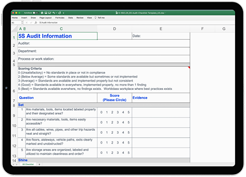This screenshot has width=246, height=177.
Task: Click the plus button to add sheet
Action: tap(39, 164)
